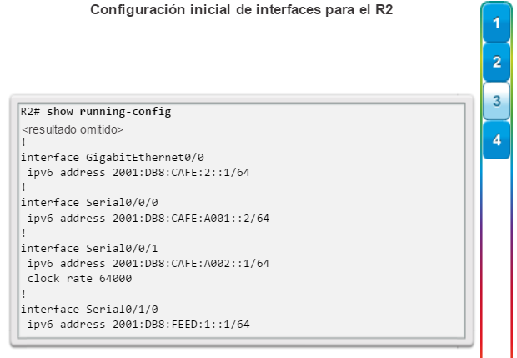
Task: Click the 2001:DB8:CAFE:A002::1/64 address line
Action: (148, 264)
